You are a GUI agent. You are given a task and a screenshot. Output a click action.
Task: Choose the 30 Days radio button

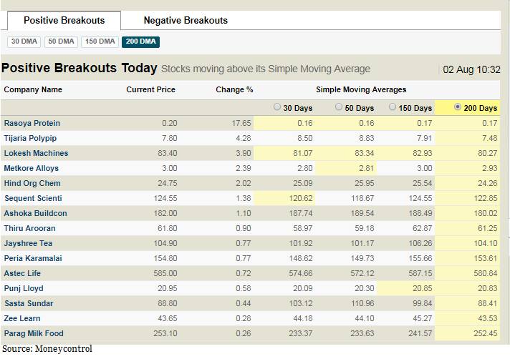tap(276, 107)
